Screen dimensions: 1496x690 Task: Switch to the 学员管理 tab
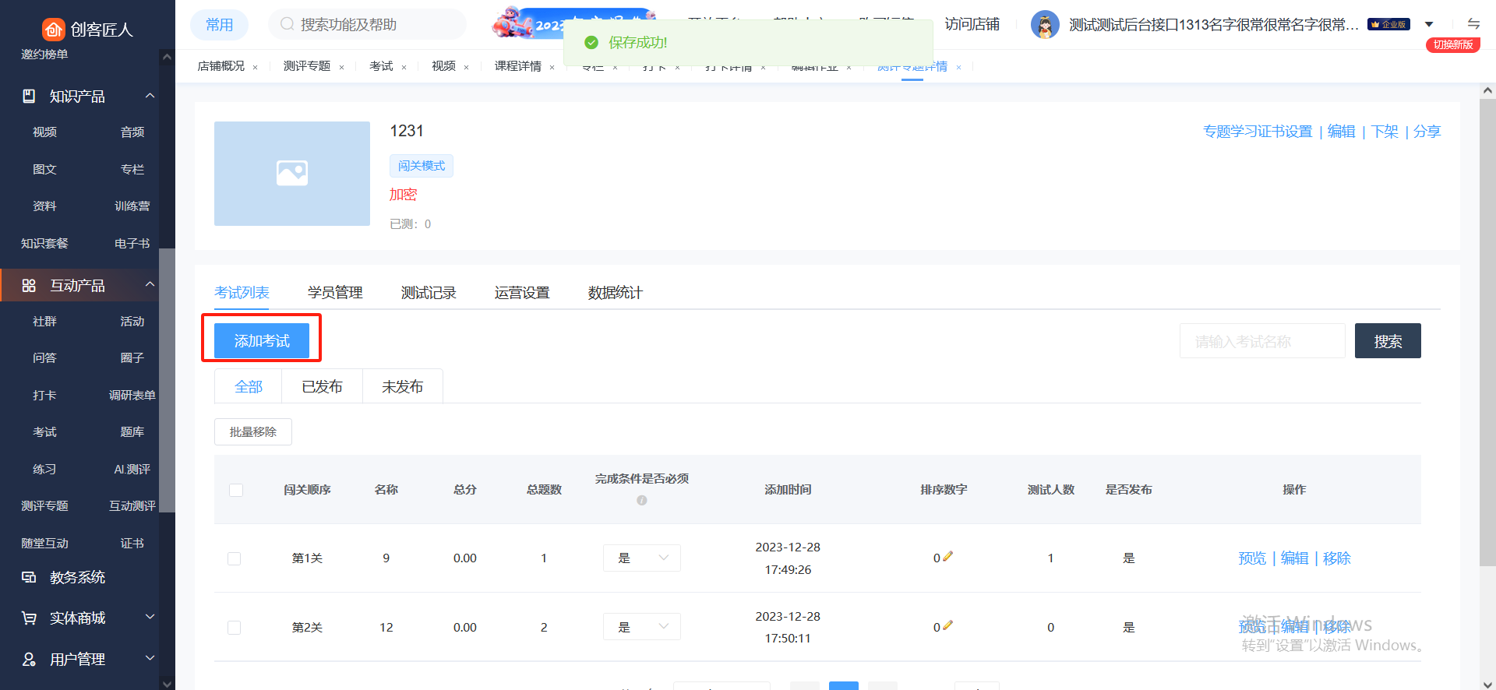coord(335,293)
